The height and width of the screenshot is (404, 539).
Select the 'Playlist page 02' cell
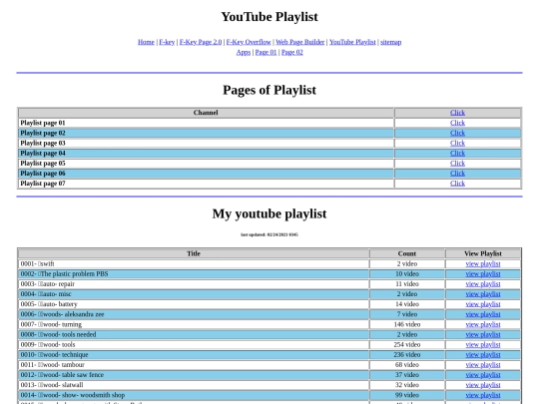pyautogui.click(x=206, y=133)
